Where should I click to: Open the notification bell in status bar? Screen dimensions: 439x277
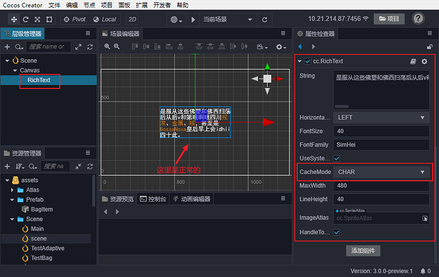tap(422, 271)
